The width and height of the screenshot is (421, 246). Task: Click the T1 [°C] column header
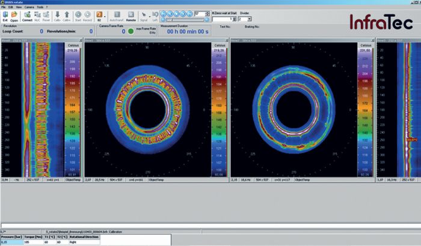tap(49, 237)
